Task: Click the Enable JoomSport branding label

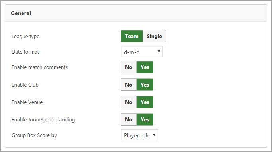Action: coord(43,120)
